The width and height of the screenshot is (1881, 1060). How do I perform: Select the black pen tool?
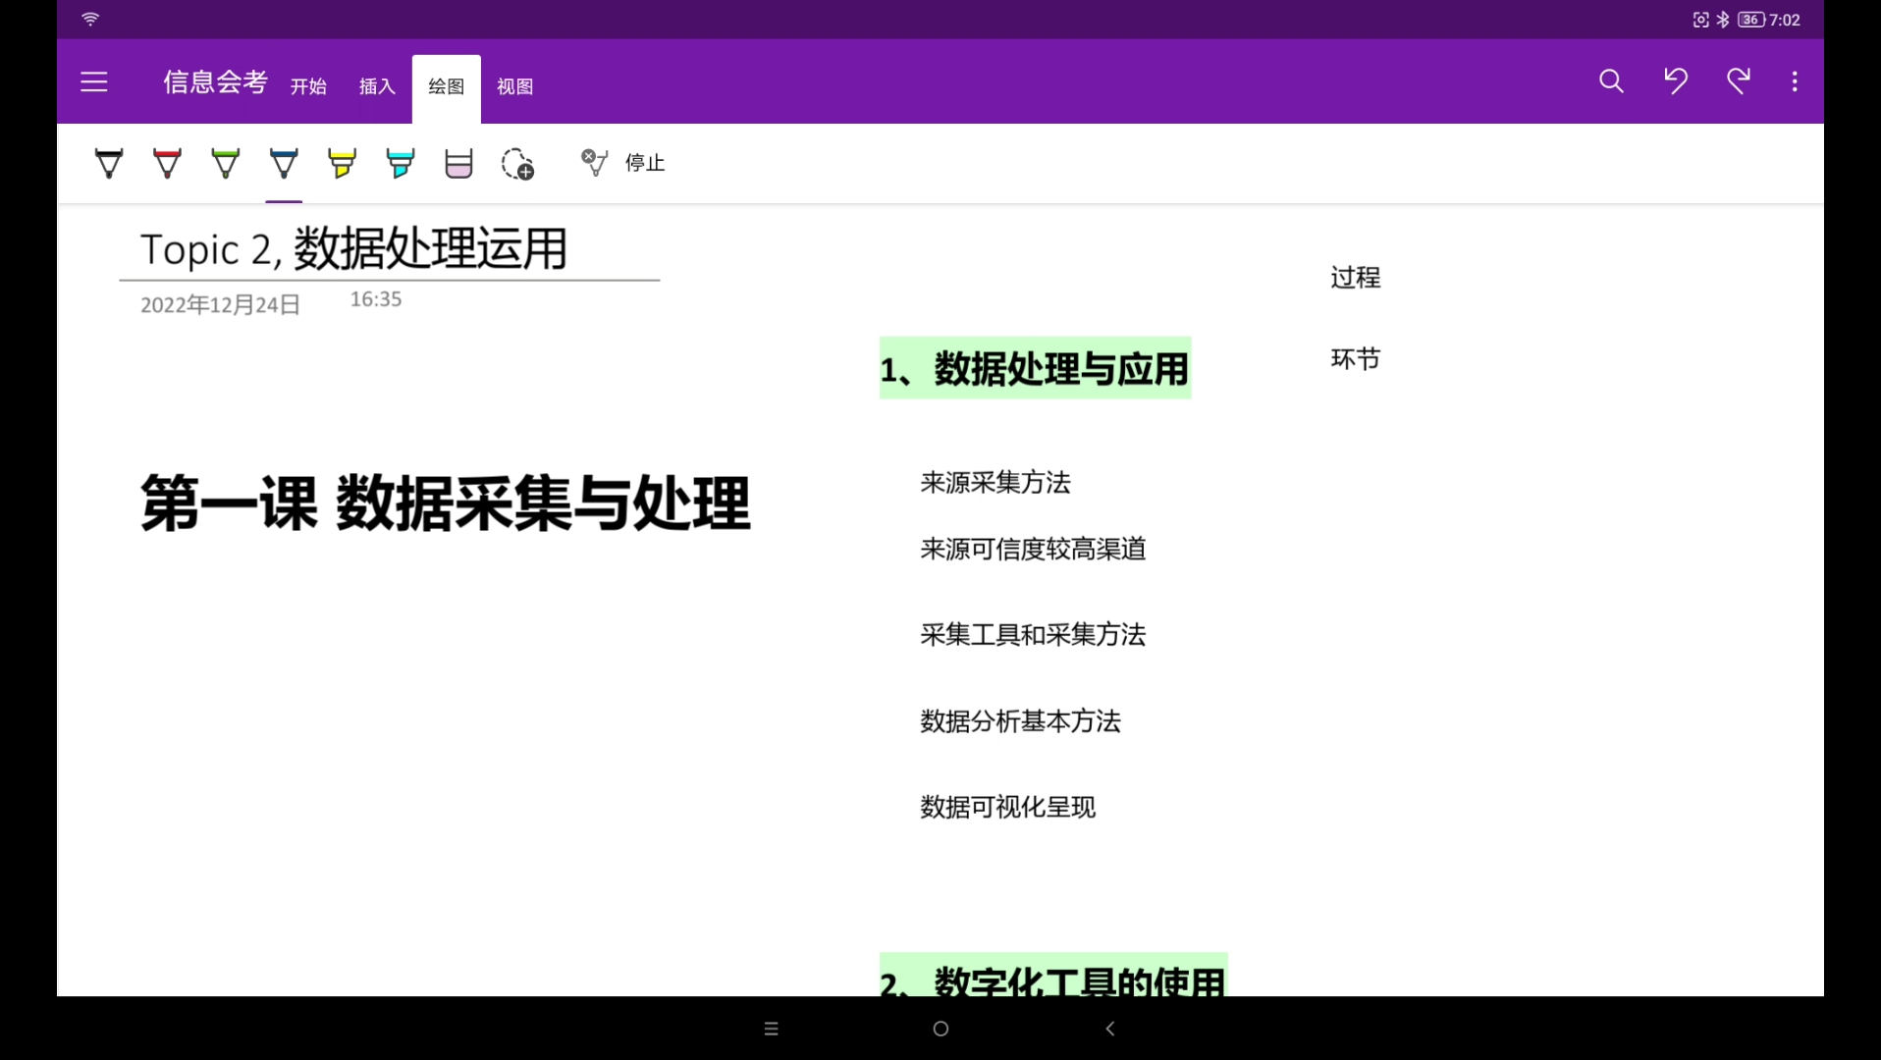(x=109, y=163)
